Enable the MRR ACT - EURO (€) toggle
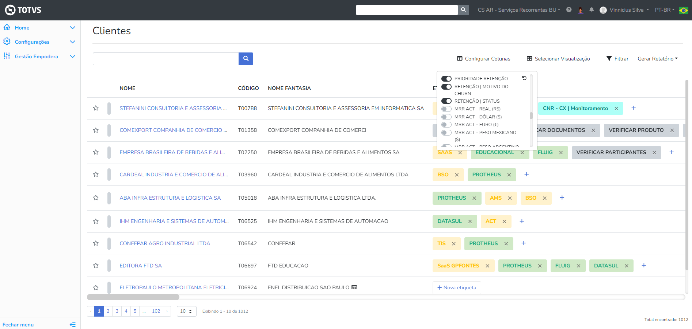Image resolution: width=692 pixels, height=329 pixels. pos(446,125)
